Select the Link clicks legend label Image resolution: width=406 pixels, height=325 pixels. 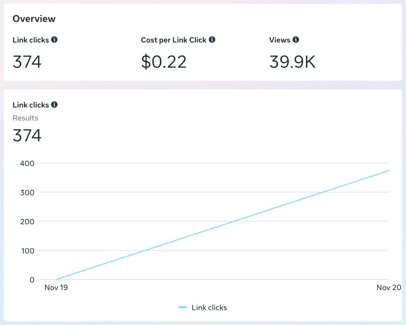click(x=209, y=308)
